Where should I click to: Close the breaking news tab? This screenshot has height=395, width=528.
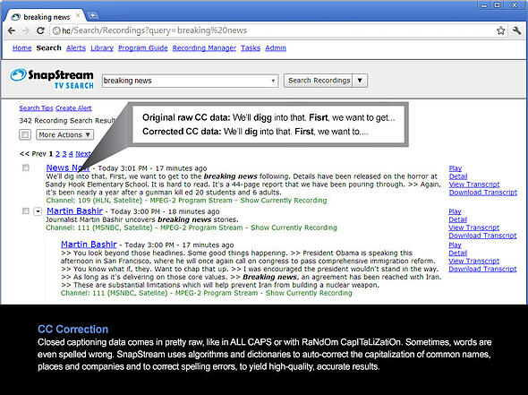pyautogui.click(x=78, y=15)
